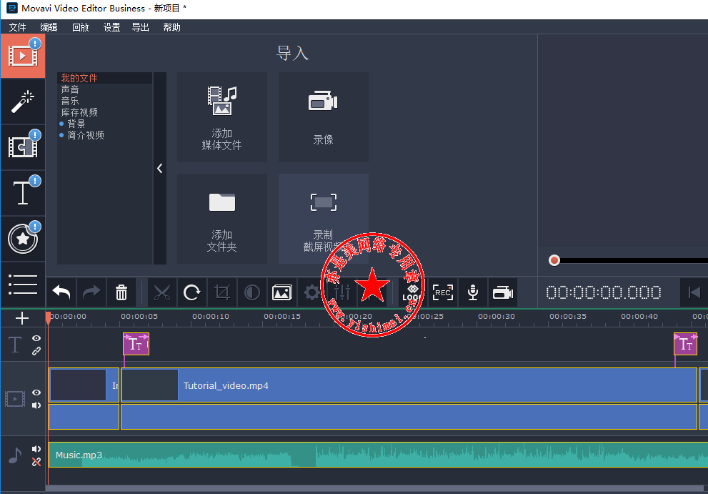708x494 pixels.
Task: Select 我的文件 category
Action: [x=105, y=78]
